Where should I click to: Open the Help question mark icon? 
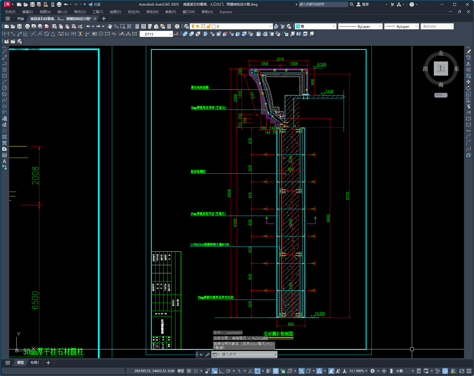point(177,26)
